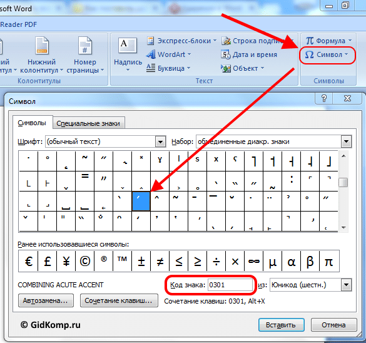Select the euro sign recent symbol
The image size is (366, 343).
(28, 261)
